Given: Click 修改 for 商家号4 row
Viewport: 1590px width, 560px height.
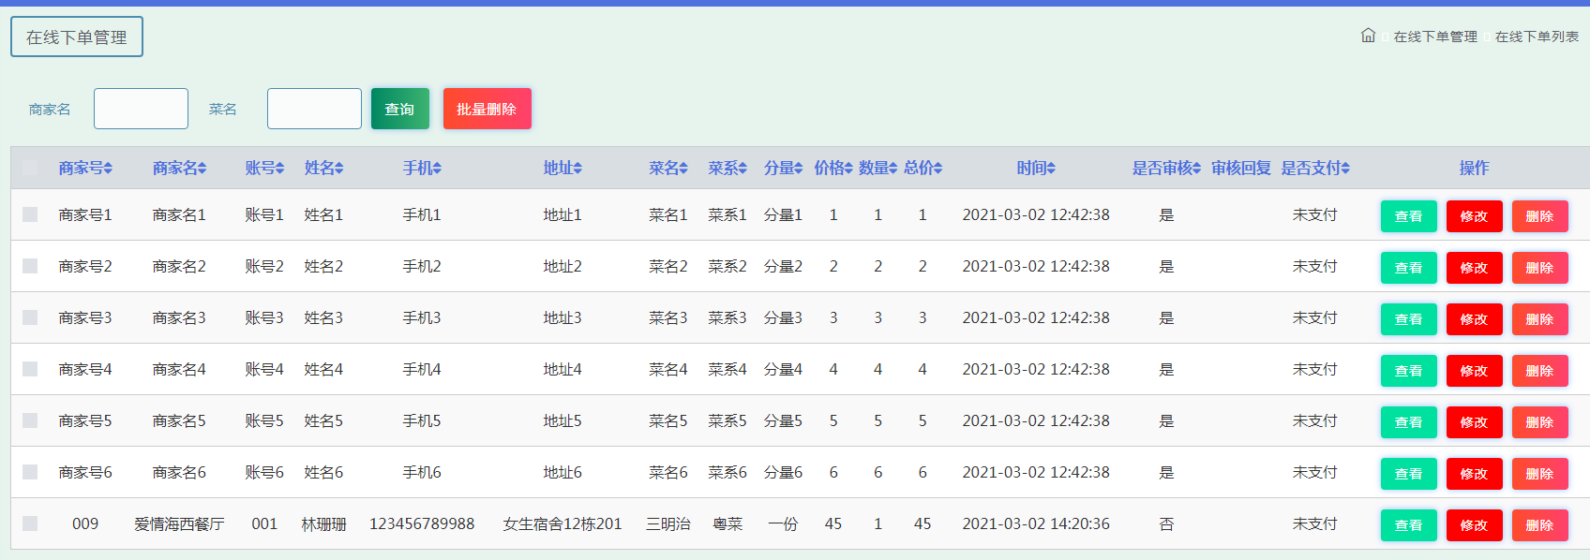Looking at the screenshot, I should point(1475,371).
